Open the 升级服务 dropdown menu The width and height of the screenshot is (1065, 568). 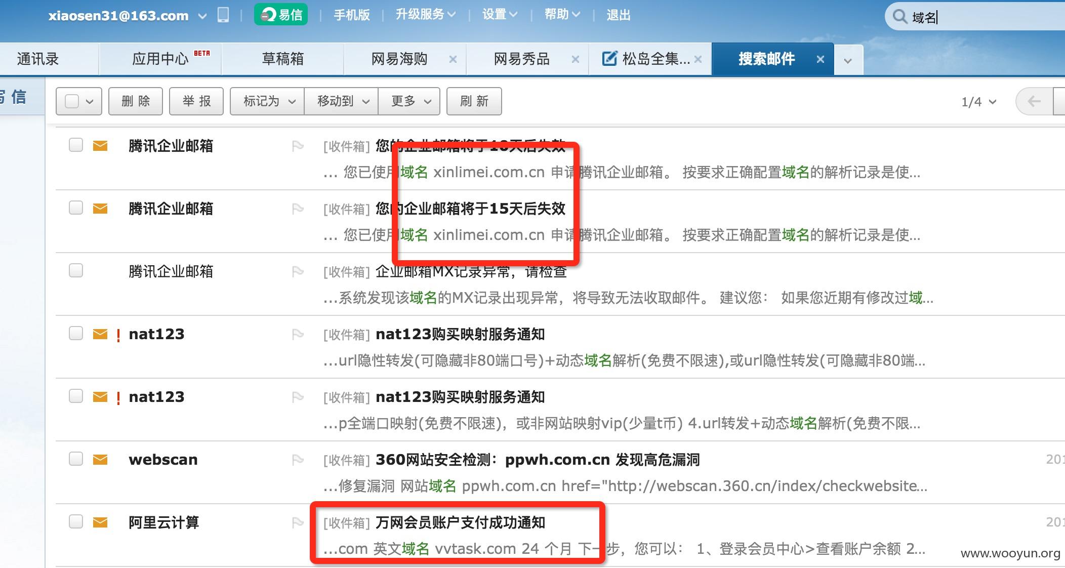point(426,15)
